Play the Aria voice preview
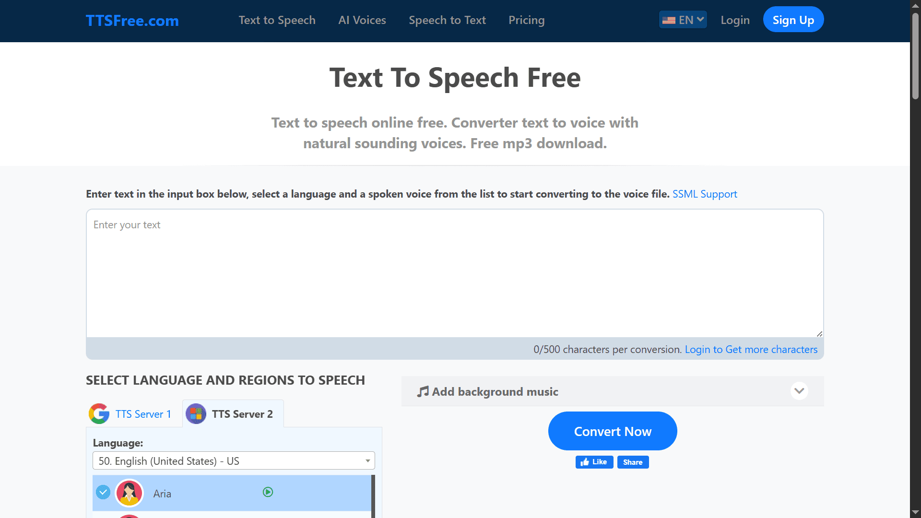 pos(268,492)
